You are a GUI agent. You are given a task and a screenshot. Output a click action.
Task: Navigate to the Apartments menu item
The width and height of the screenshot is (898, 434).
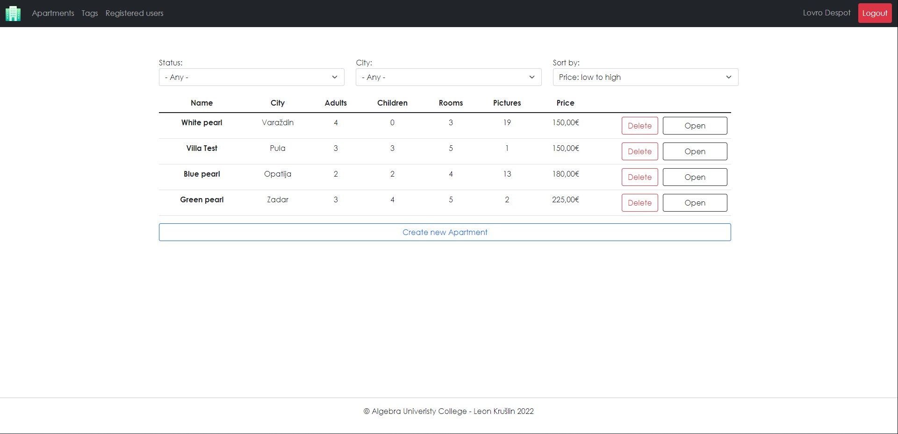point(53,13)
